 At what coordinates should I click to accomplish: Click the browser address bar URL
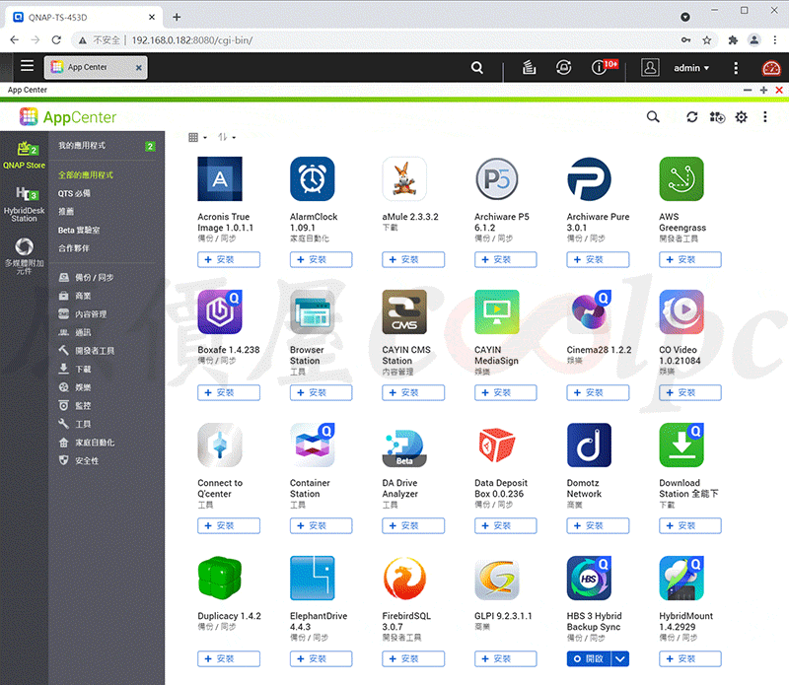192,40
